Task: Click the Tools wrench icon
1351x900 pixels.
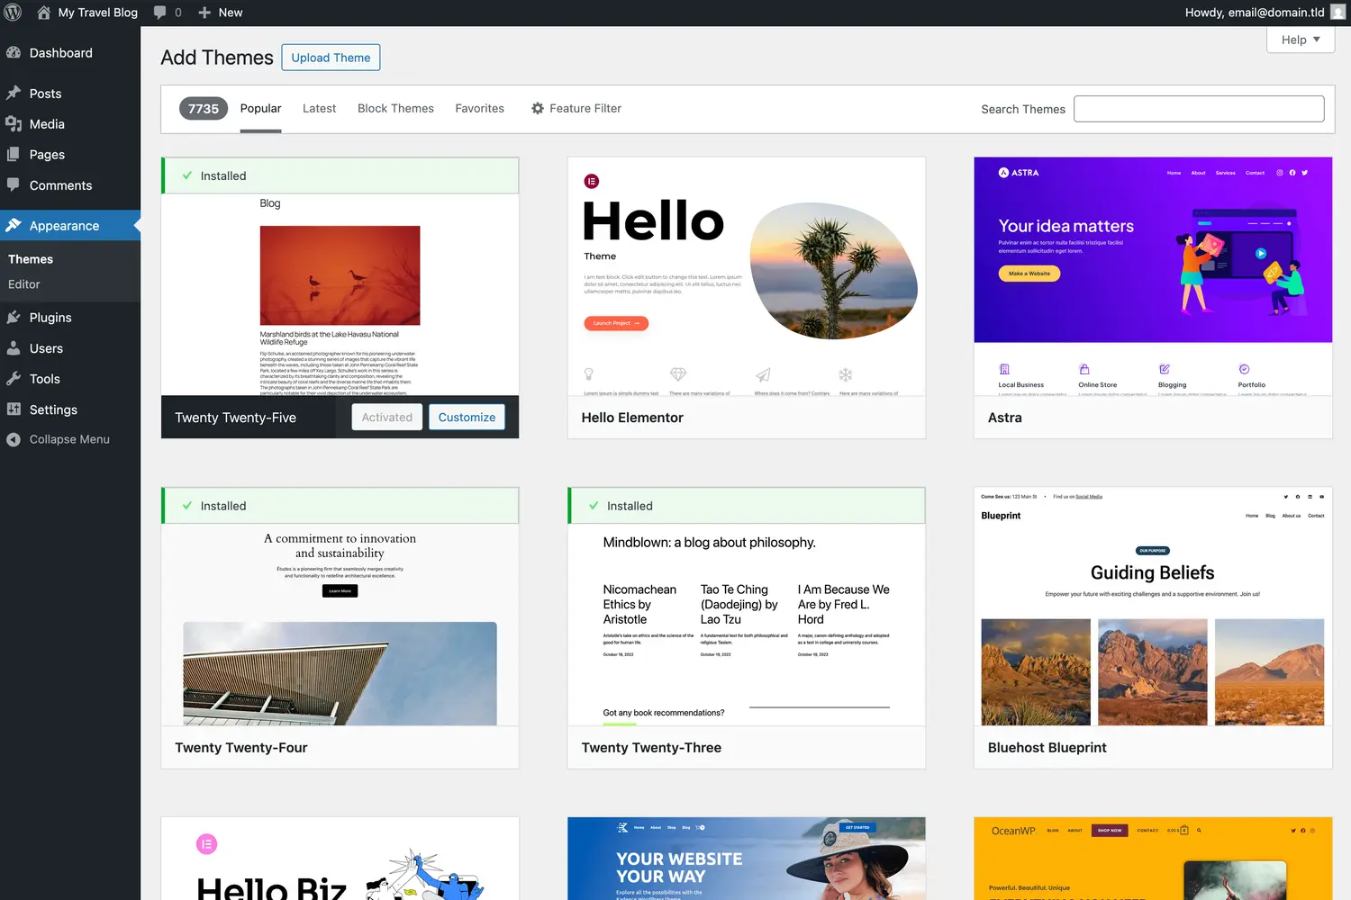Action: click(14, 379)
